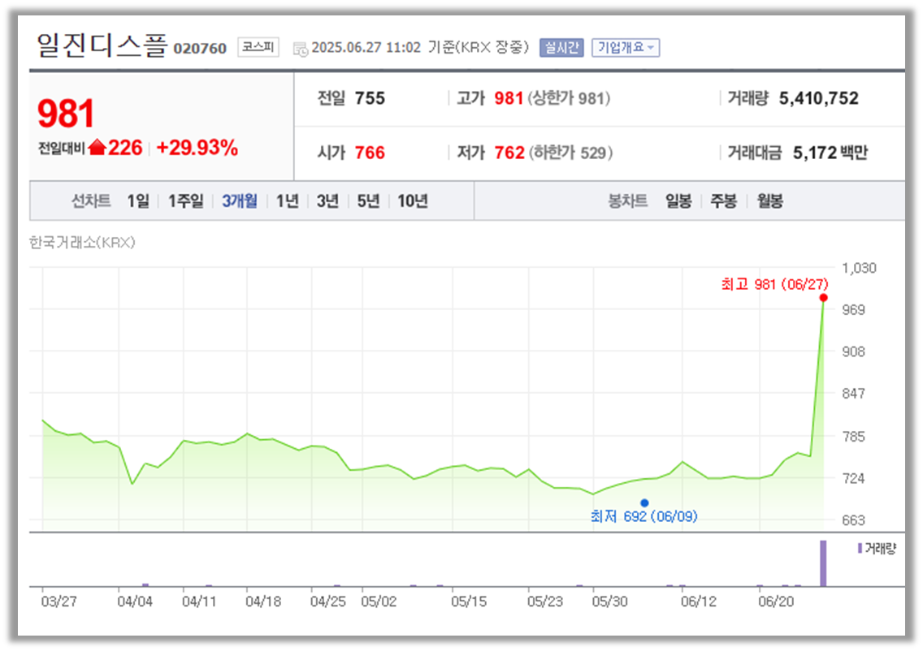Screen dimensions: 923x651
Task: Click the 06/20 x-axis date label
Action: click(x=776, y=601)
